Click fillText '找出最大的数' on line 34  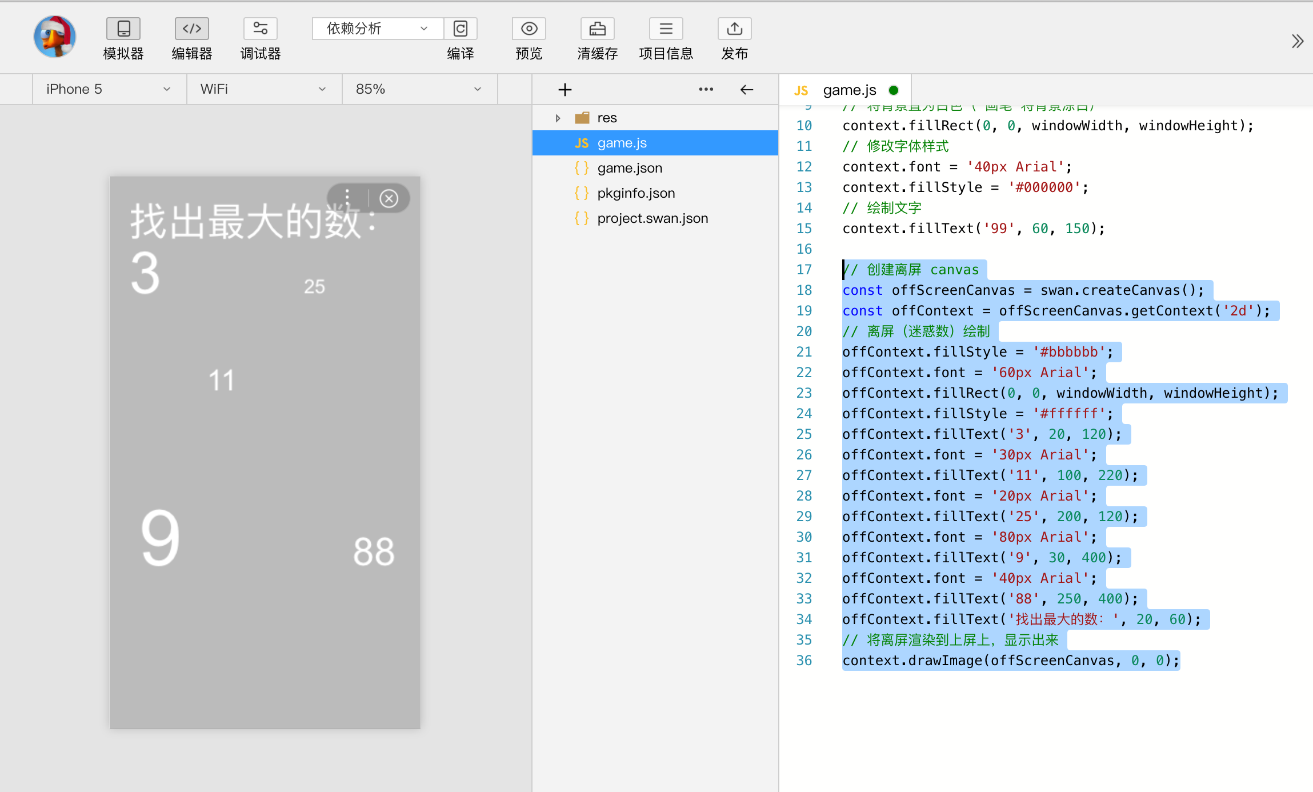pyautogui.click(x=1022, y=619)
